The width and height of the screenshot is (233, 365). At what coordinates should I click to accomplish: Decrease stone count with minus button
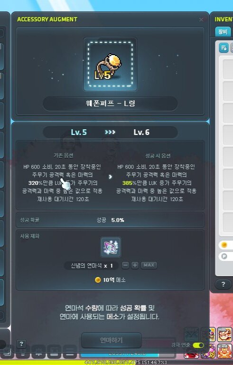(x=125, y=265)
